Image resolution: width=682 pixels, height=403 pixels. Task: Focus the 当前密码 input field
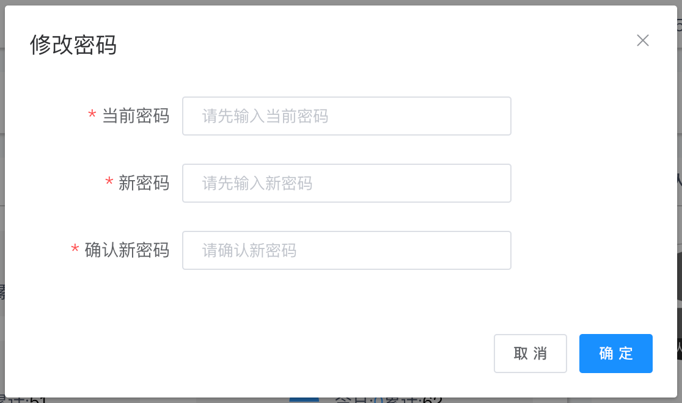[346, 116]
